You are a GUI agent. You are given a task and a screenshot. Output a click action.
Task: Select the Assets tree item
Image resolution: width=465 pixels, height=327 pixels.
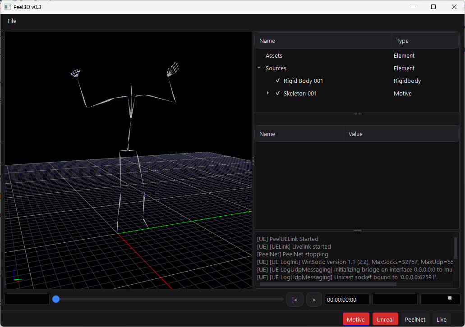tap(274, 56)
